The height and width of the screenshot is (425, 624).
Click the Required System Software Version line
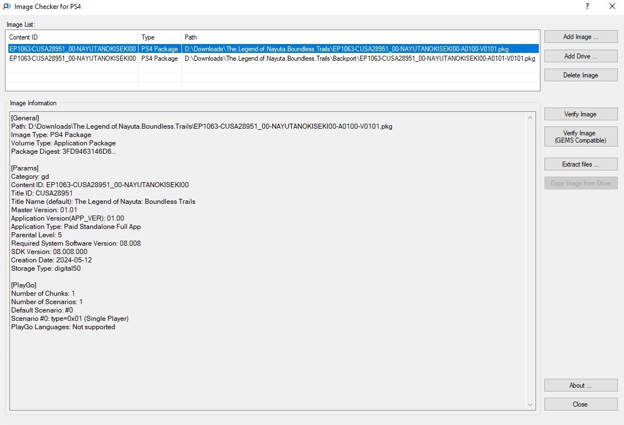coord(76,243)
